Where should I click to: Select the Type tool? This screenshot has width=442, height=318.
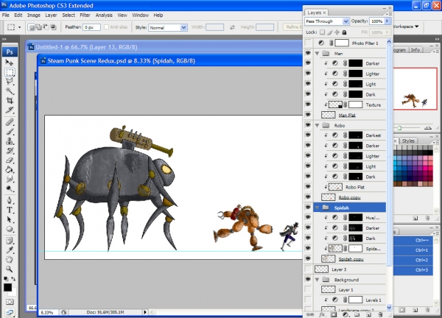click(10, 210)
